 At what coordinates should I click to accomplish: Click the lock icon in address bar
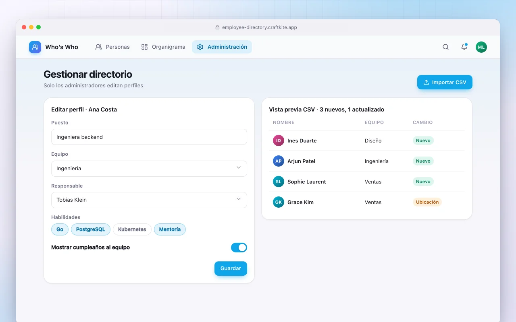click(218, 27)
